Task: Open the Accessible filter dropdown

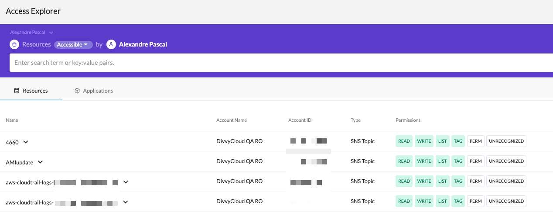Action: coord(73,44)
